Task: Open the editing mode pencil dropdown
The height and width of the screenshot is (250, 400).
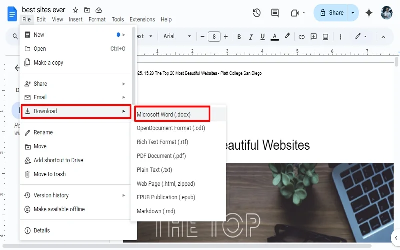Action: 361,36
